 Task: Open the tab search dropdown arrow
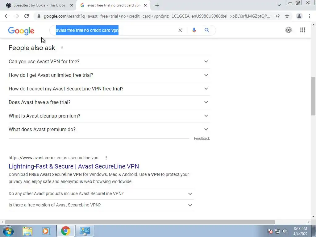click(279, 5)
